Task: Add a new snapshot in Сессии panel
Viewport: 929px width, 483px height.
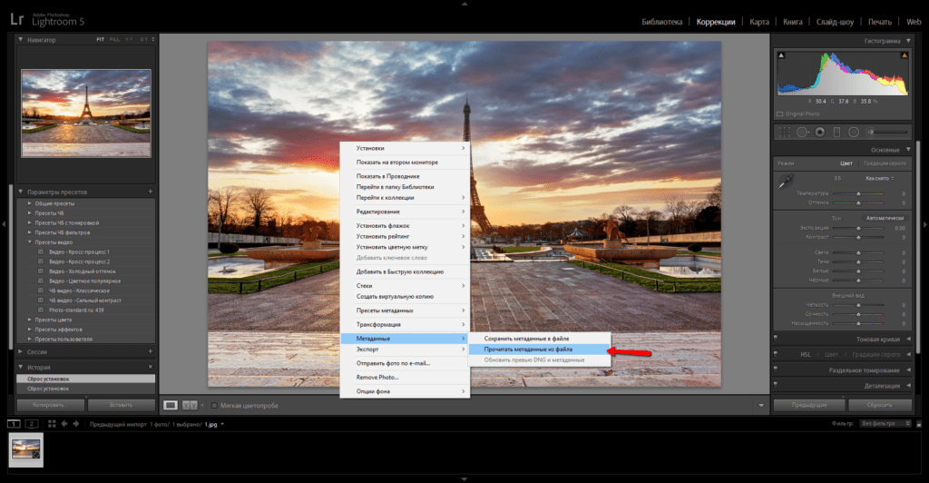Action: coord(150,350)
